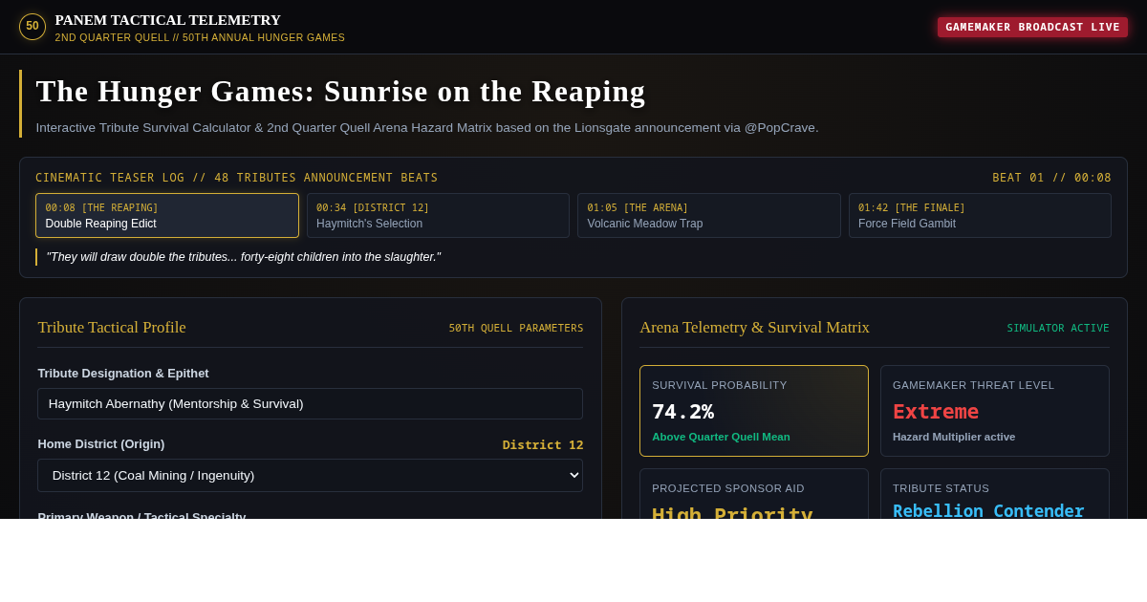
Task: Click the Tribute Designation input field
Action: tap(311, 403)
